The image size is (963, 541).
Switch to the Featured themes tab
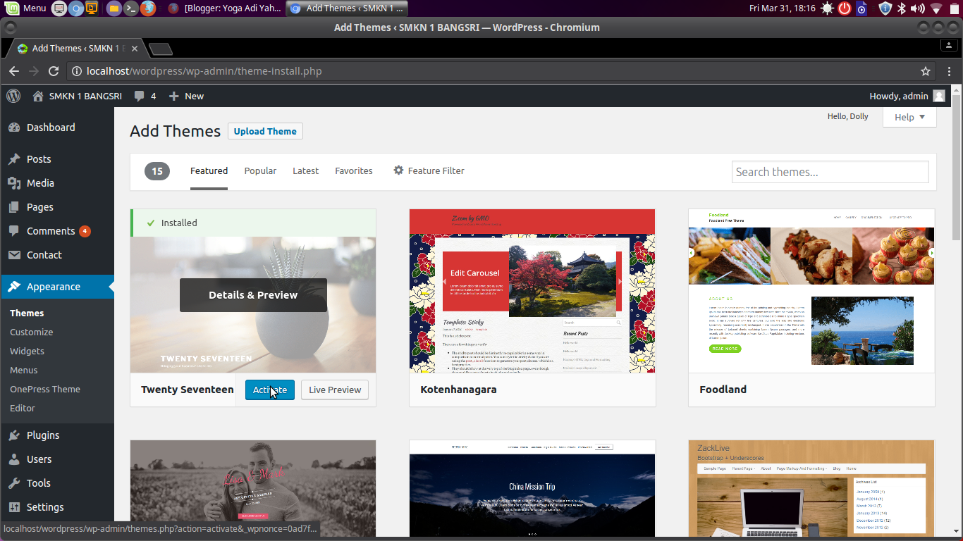(209, 170)
